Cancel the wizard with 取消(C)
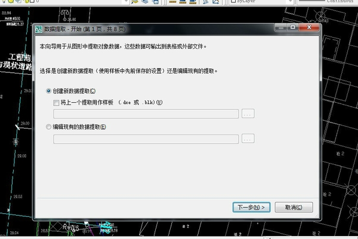This screenshot has height=239, width=358. coord(294,207)
